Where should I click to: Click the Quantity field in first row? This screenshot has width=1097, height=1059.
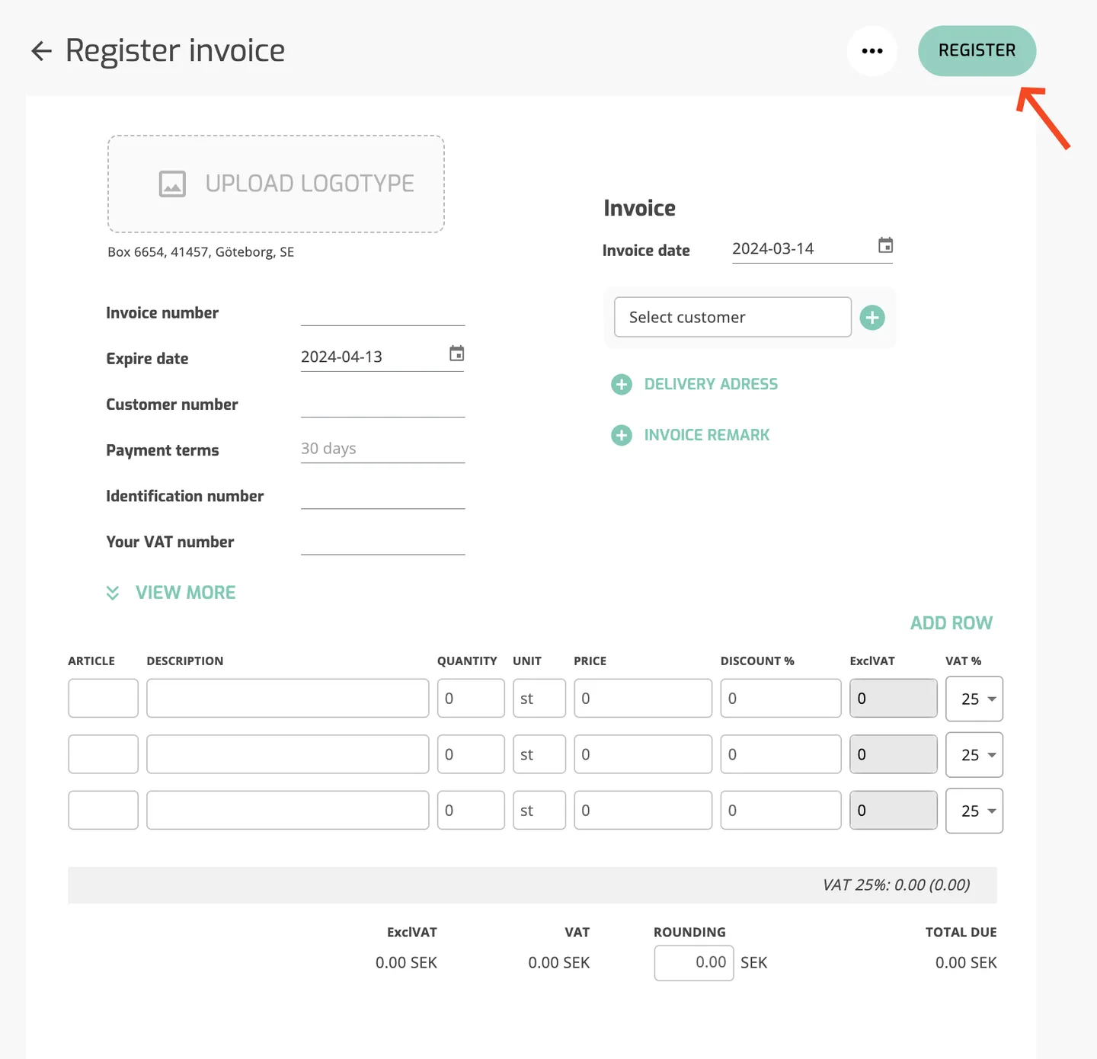click(471, 699)
